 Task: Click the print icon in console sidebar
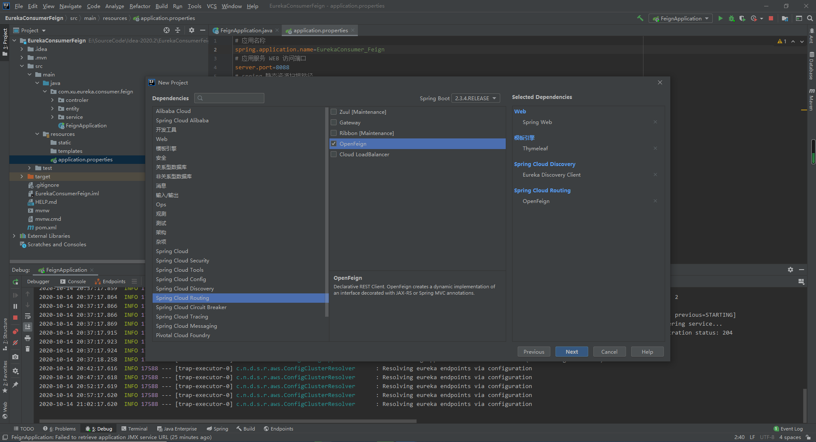28,338
